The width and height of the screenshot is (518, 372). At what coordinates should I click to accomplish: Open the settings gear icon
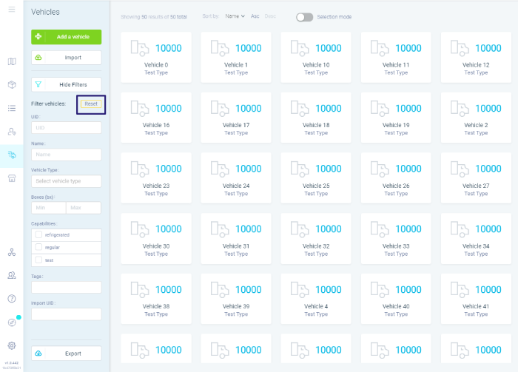[x=12, y=345]
